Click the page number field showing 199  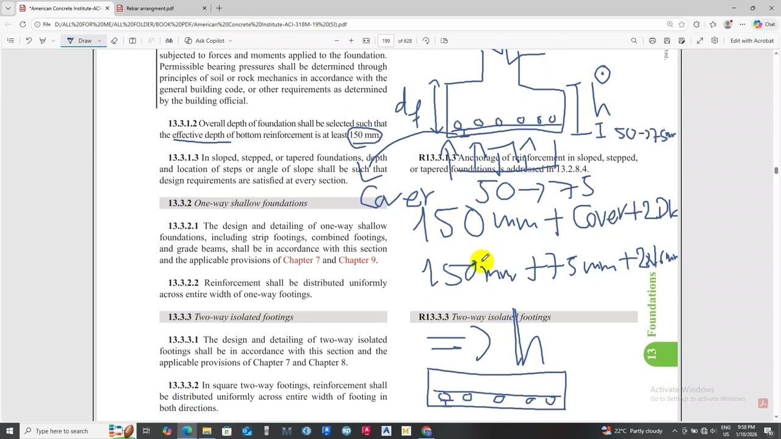pyautogui.click(x=386, y=41)
